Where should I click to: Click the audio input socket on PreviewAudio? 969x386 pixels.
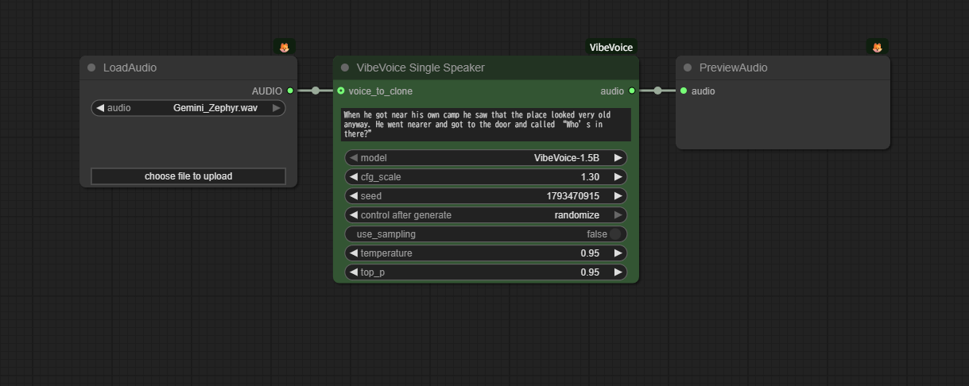click(x=684, y=91)
